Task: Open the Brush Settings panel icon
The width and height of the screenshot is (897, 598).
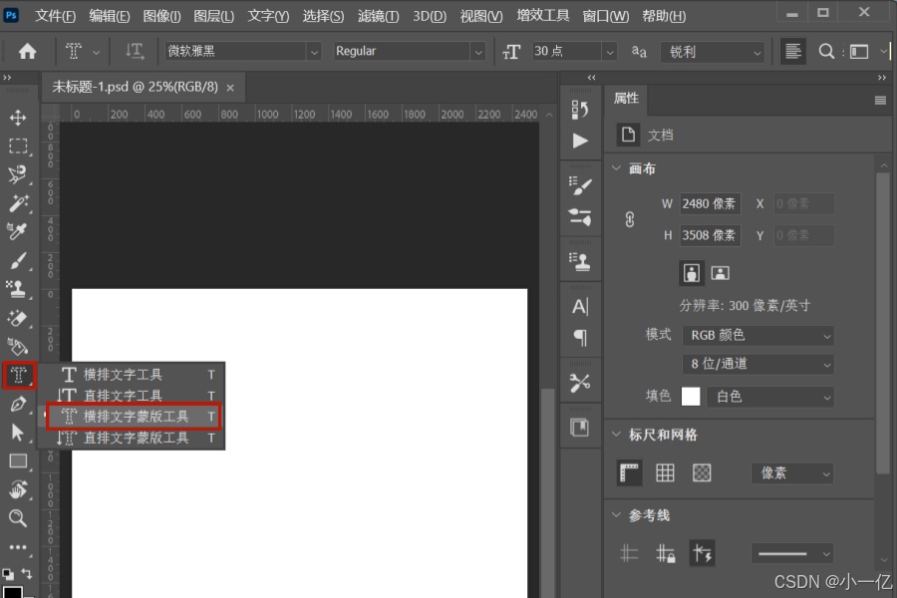Action: click(x=579, y=185)
